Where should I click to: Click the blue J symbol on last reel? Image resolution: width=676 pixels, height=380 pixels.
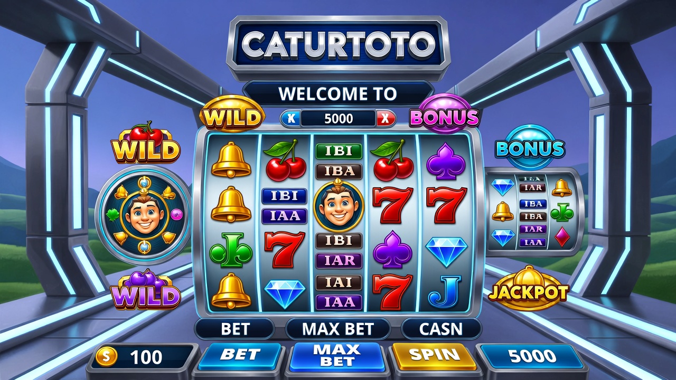click(x=445, y=291)
